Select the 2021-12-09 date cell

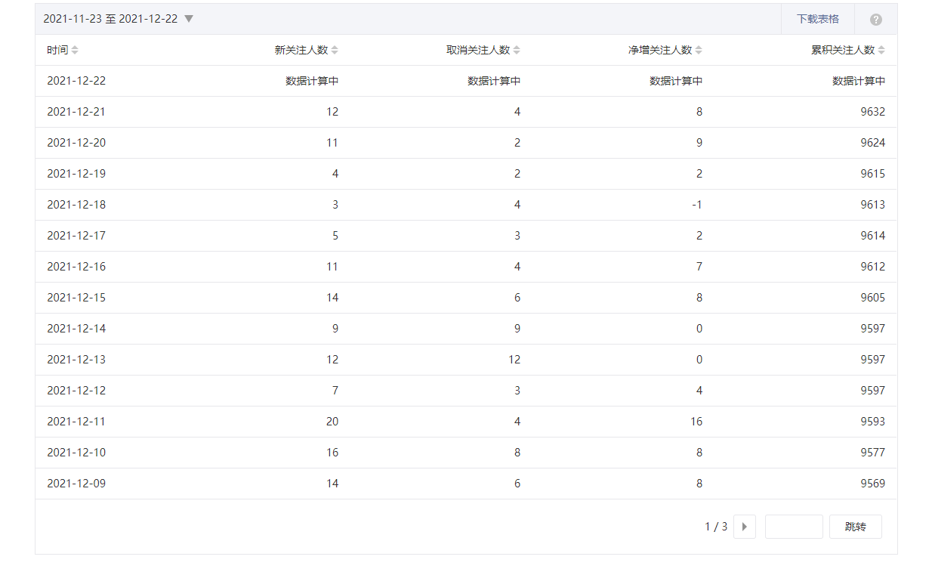coord(76,484)
